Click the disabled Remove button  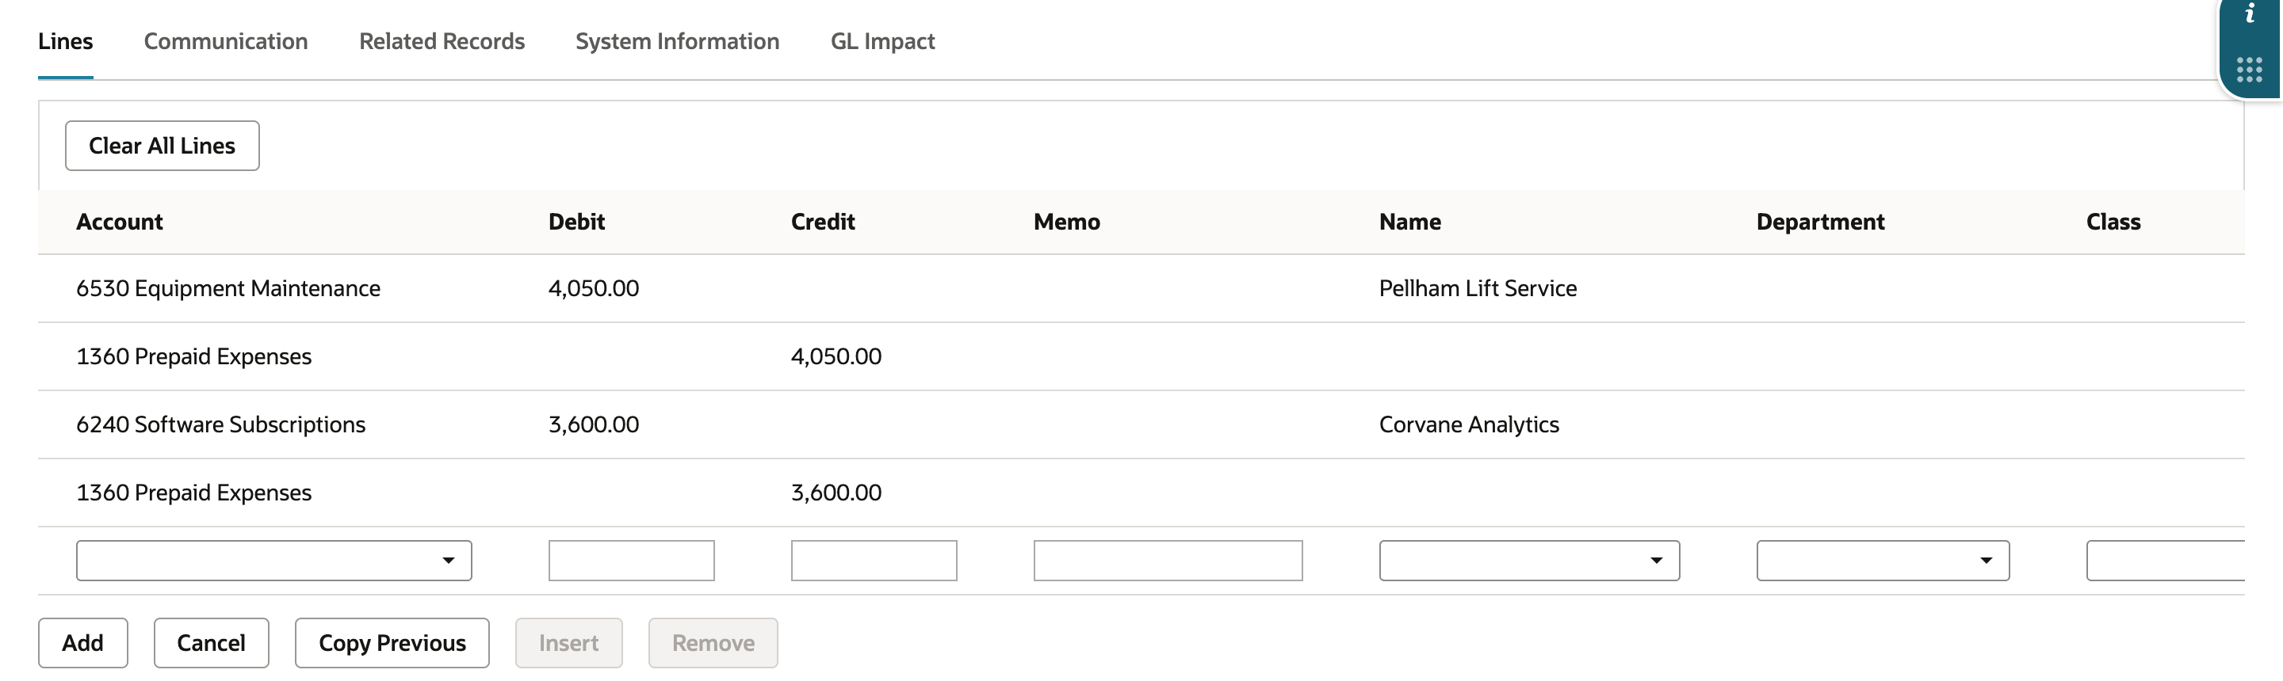pyautogui.click(x=713, y=643)
